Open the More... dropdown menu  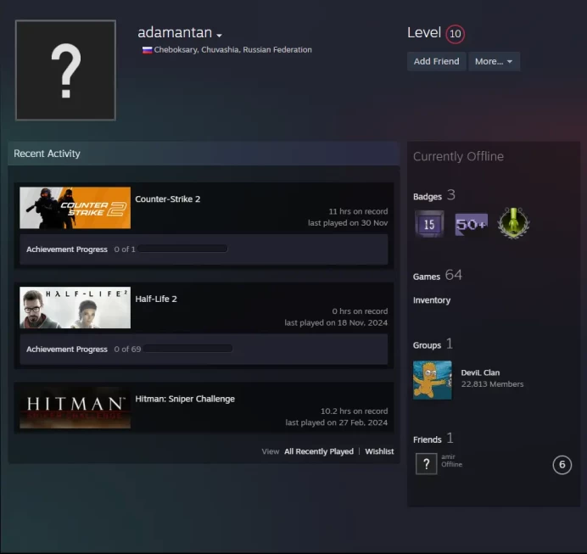494,61
